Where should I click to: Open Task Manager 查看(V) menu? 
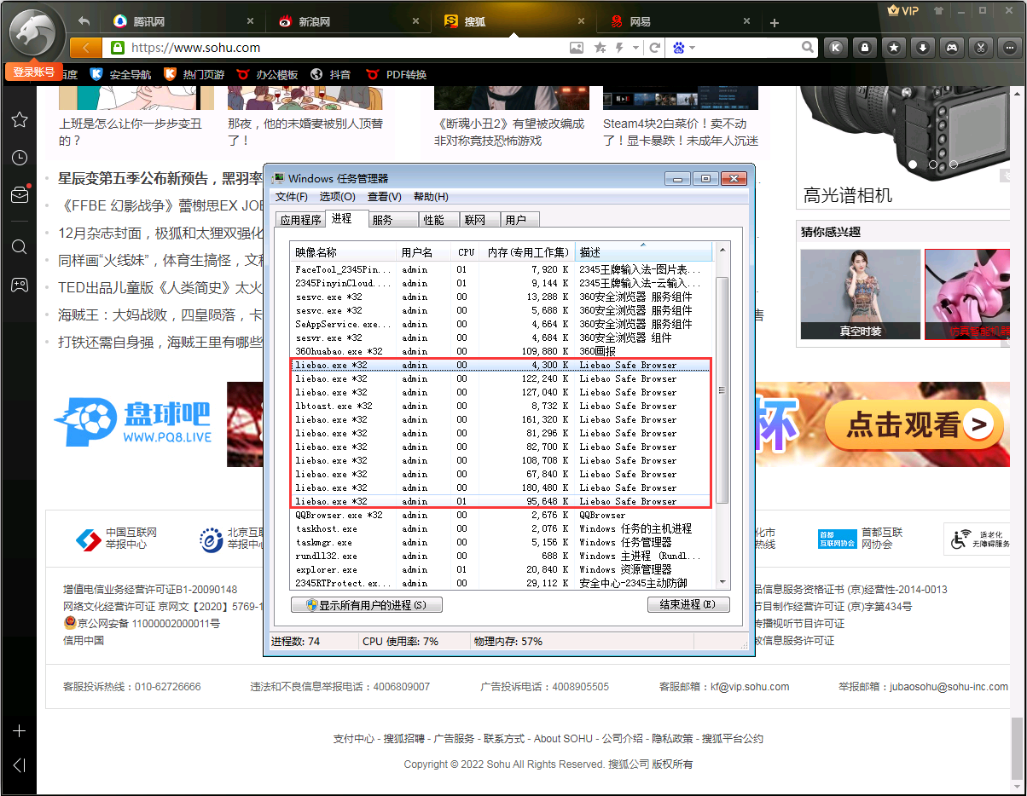384,197
